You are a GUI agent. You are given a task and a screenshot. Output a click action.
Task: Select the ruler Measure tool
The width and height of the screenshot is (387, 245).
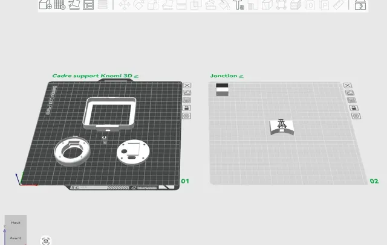click(x=339, y=4)
